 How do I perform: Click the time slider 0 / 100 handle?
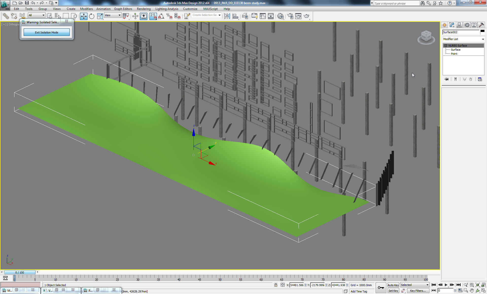(x=20, y=272)
